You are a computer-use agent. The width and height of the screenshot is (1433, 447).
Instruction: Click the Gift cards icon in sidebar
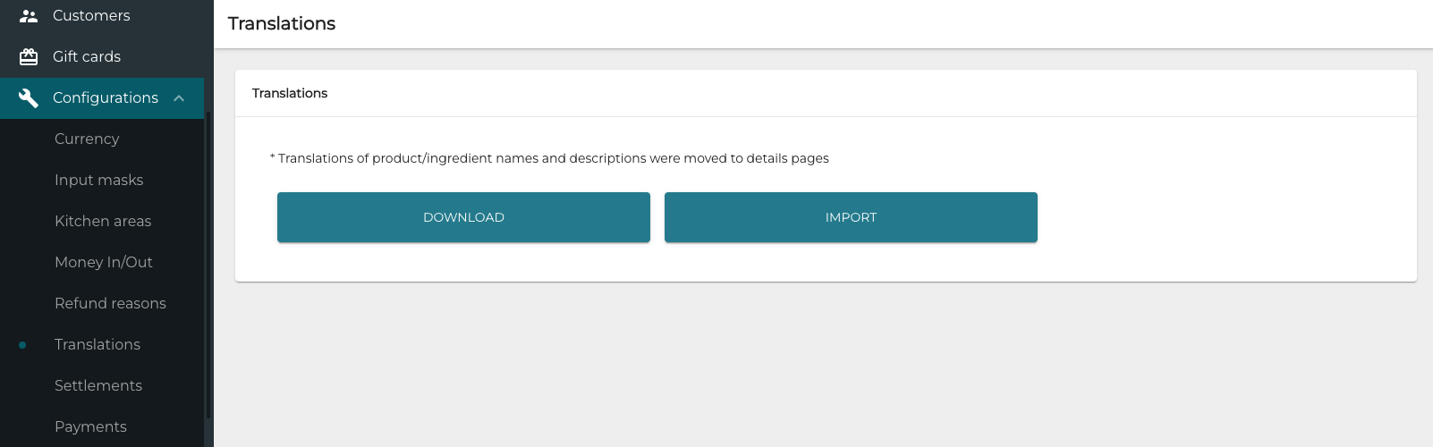pos(29,57)
